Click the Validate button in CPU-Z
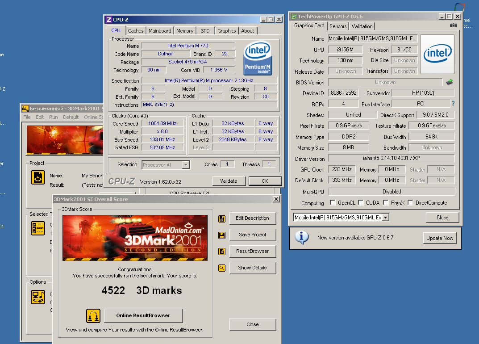The width and height of the screenshot is (479, 344). pyautogui.click(x=229, y=181)
